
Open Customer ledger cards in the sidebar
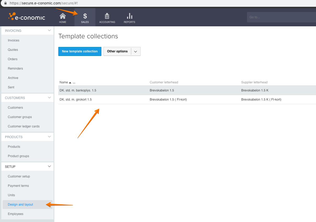[x=24, y=126]
